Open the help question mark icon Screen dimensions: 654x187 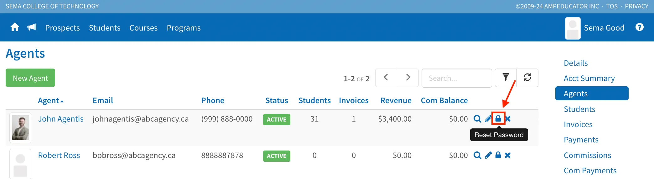tap(640, 27)
